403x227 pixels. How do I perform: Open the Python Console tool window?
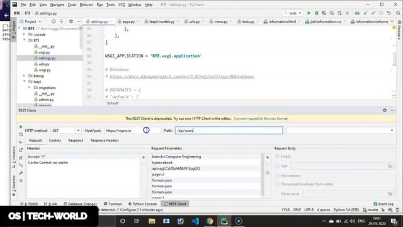point(143,204)
